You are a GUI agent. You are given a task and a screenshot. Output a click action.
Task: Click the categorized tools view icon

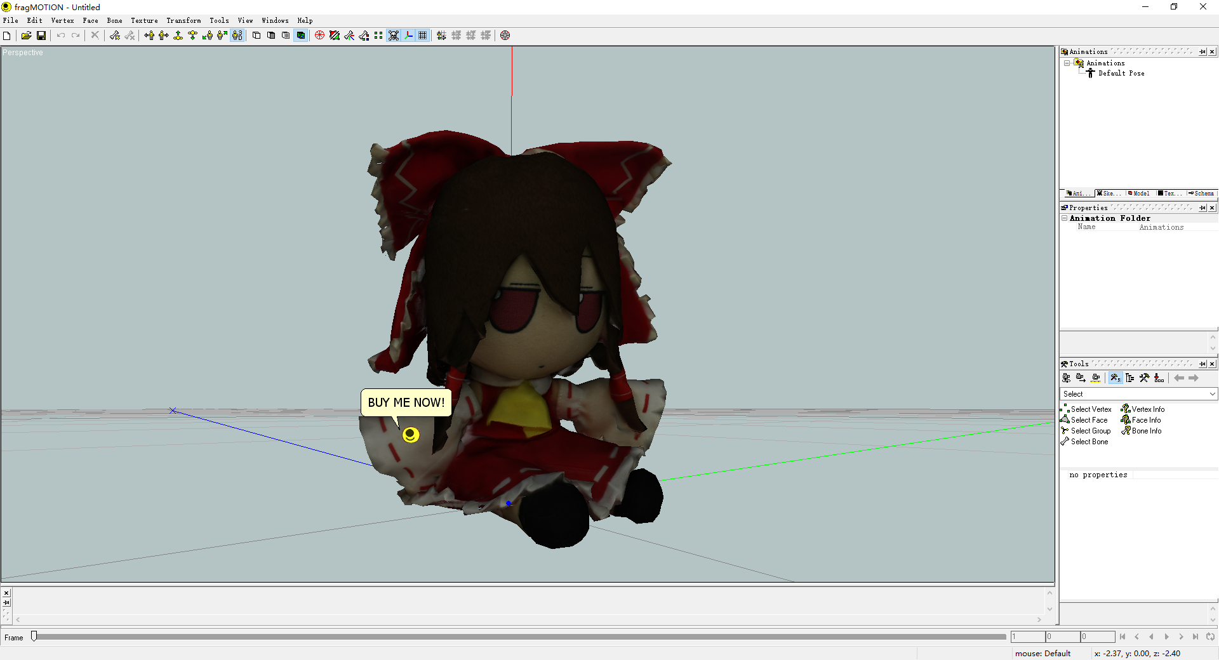(x=1115, y=378)
